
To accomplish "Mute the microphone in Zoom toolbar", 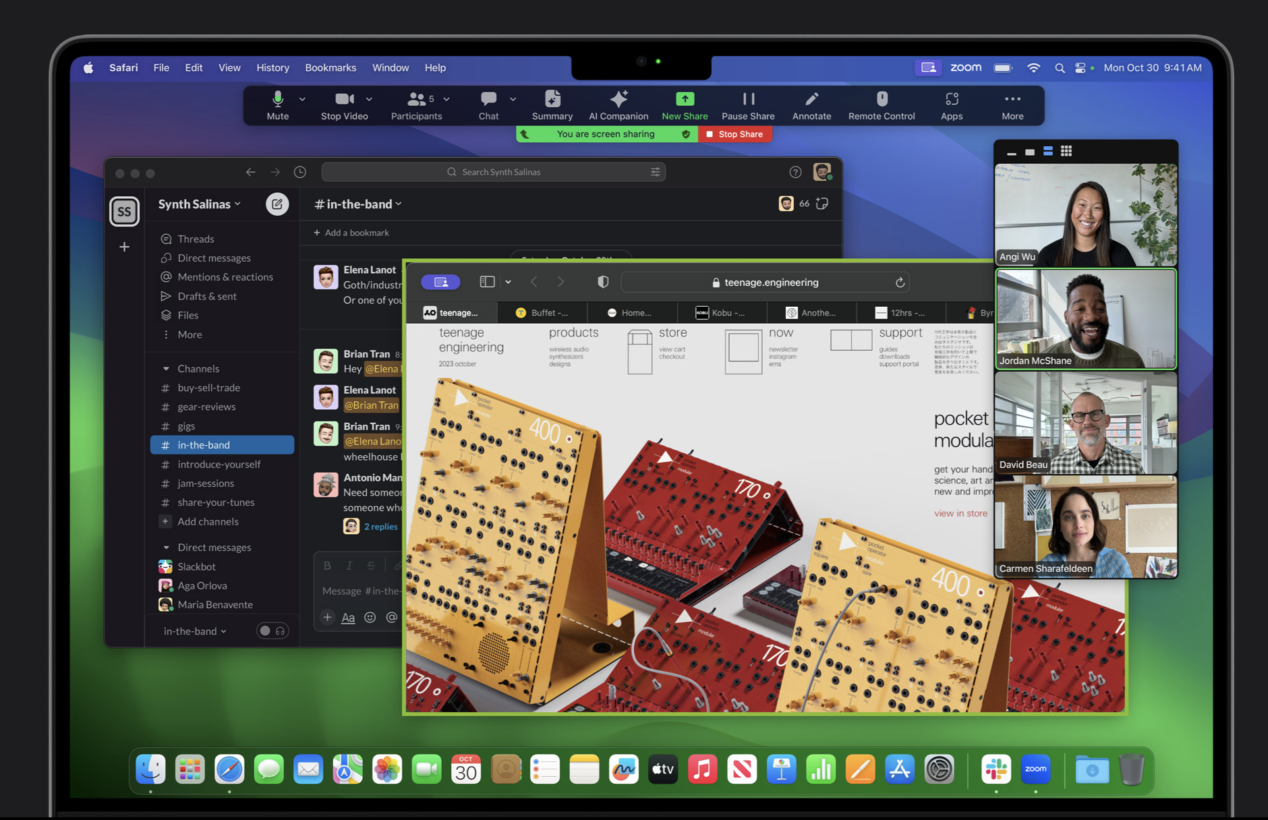I will [277, 106].
